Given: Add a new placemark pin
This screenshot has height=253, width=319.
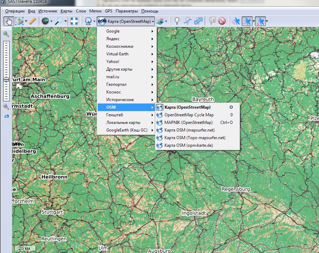Looking at the screenshot, I should pyautogui.click(x=177, y=21).
